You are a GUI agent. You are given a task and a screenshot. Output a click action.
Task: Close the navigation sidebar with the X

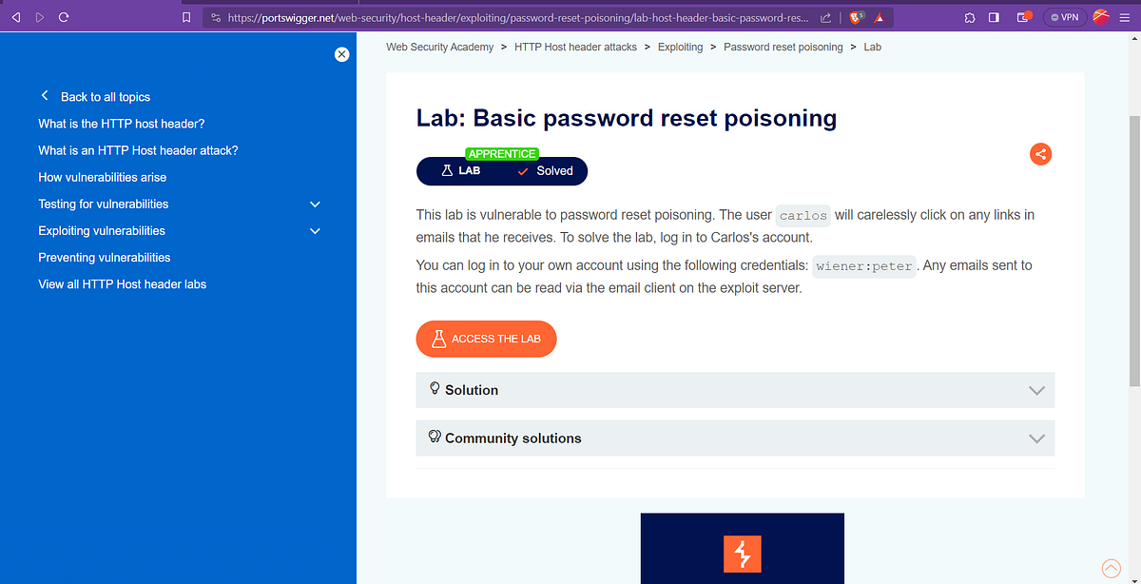tap(341, 54)
